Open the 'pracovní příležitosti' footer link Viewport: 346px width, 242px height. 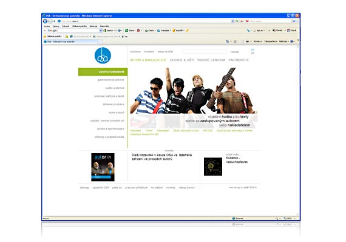pyautogui.click(x=136, y=188)
